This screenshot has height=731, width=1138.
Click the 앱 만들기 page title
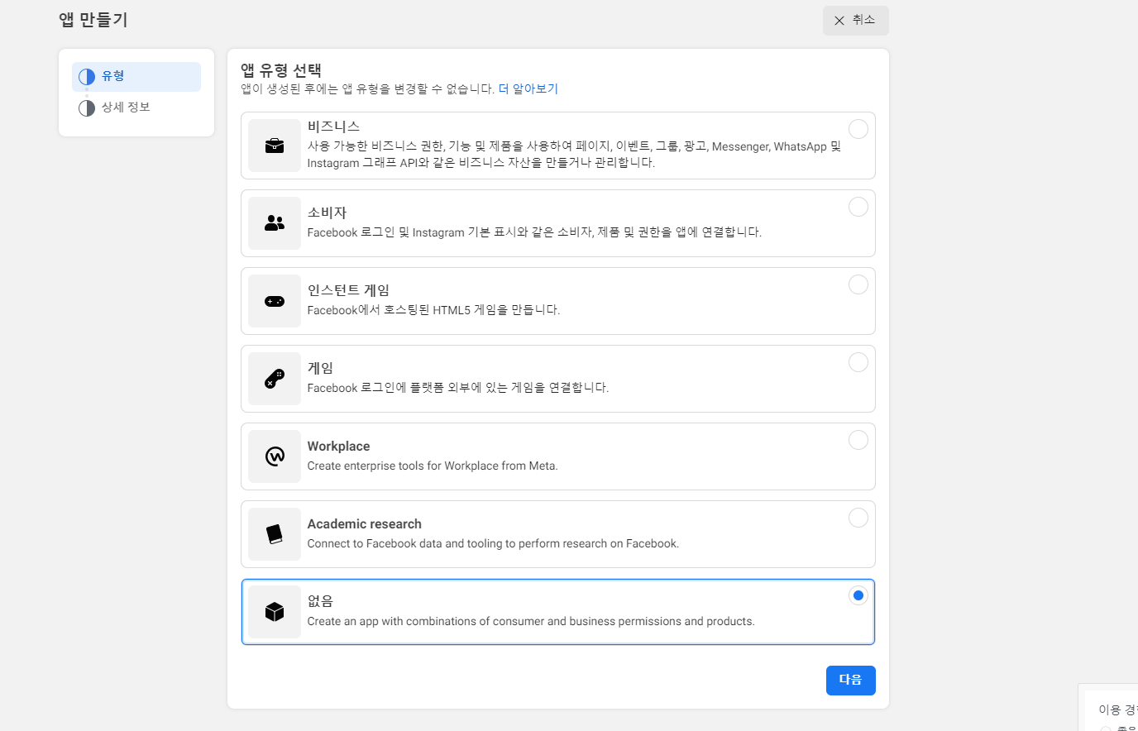tap(93, 20)
